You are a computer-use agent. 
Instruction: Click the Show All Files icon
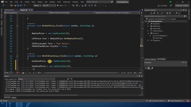170,13
